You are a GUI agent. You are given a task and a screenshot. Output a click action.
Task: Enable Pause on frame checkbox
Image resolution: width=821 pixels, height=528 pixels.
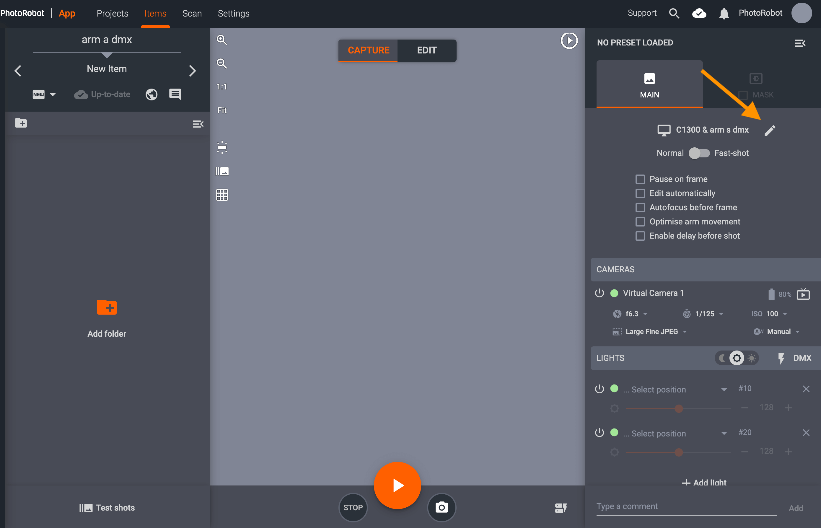pyautogui.click(x=640, y=179)
